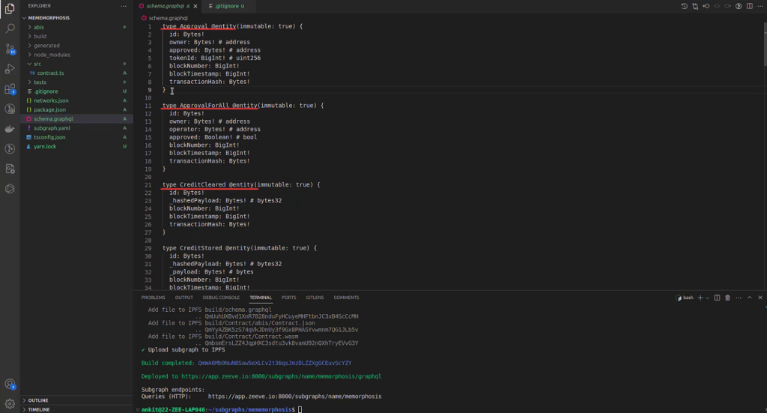Image resolution: width=767 pixels, height=413 pixels.
Task: Switch to the DEBUG CONSOLE tab
Action: pyautogui.click(x=221, y=298)
